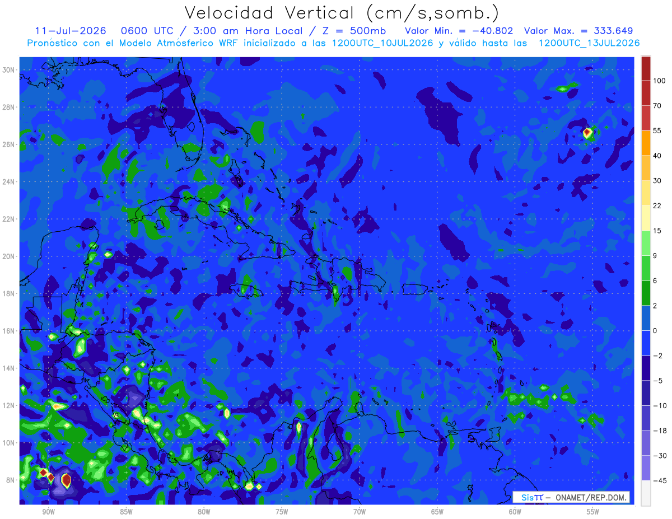Pick navy swatch between -5 and -2

[x=646, y=368]
